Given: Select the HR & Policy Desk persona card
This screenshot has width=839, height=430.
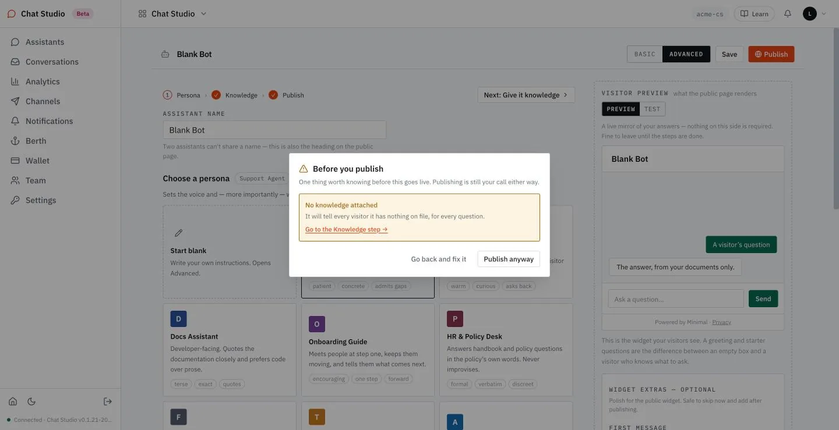Looking at the screenshot, I should [x=506, y=350].
